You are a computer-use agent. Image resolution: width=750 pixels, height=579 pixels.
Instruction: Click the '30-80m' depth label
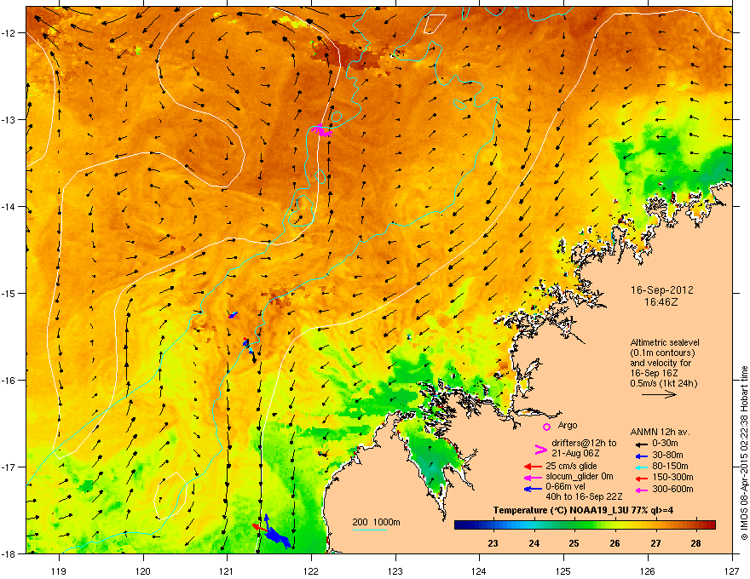point(667,455)
